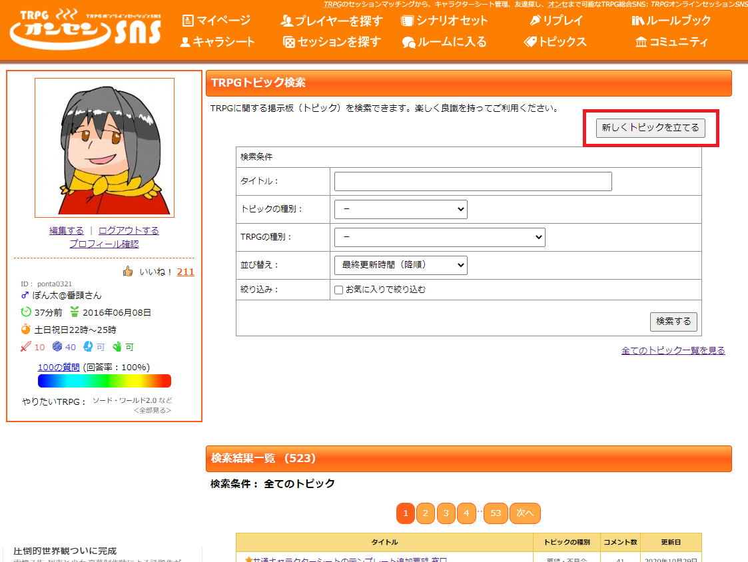This screenshot has height=562, width=748.
Task: Click the blue head chat icon
Action: 88,346
